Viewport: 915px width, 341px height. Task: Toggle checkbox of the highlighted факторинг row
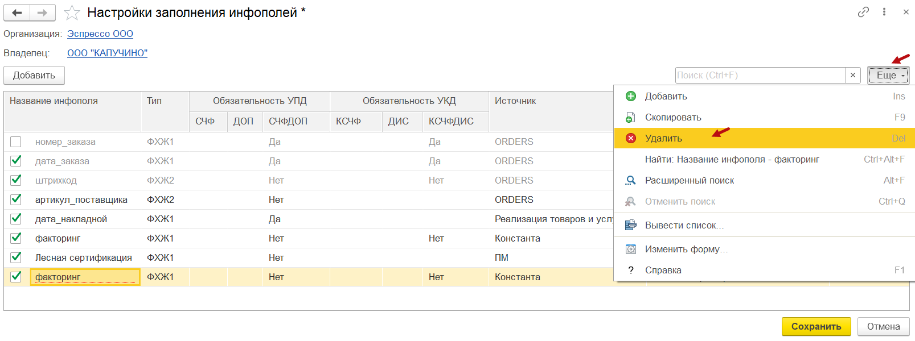tap(16, 277)
